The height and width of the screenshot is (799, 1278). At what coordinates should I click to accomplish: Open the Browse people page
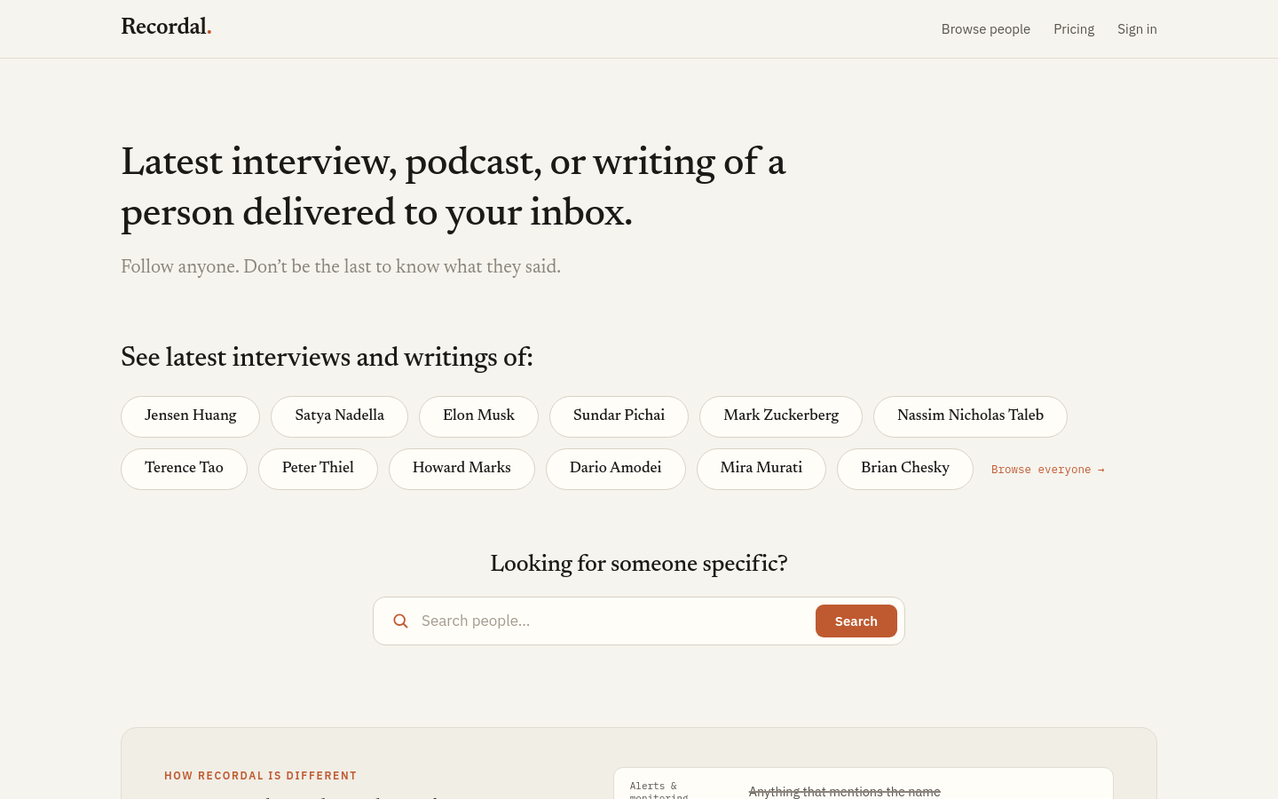[x=985, y=29]
